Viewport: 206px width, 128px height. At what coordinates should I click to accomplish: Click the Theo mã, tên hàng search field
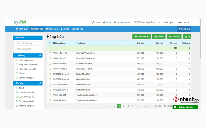click(29, 43)
